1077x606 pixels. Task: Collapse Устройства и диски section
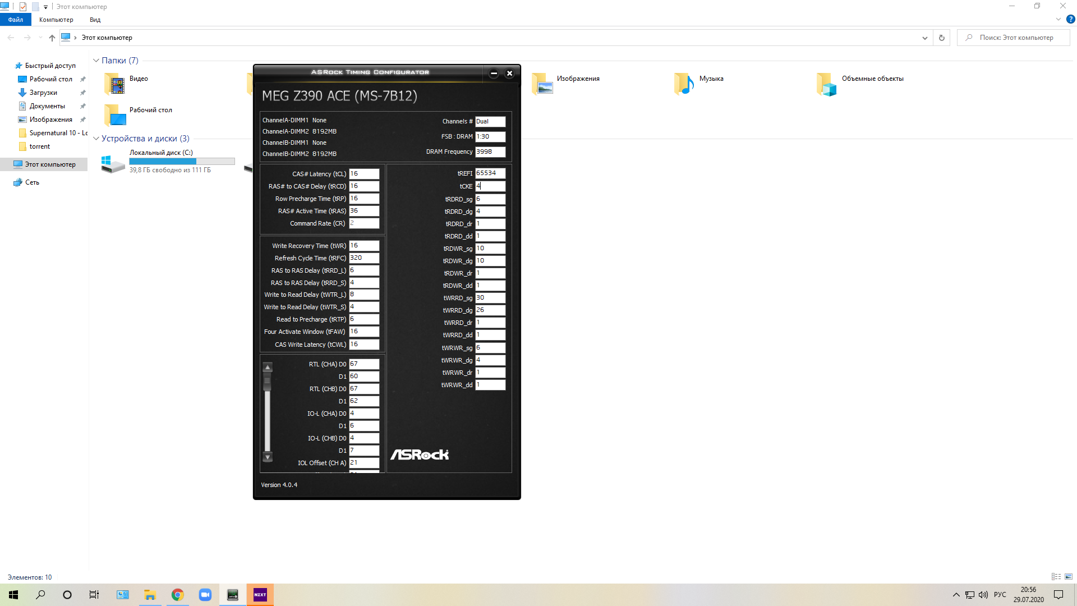96,139
